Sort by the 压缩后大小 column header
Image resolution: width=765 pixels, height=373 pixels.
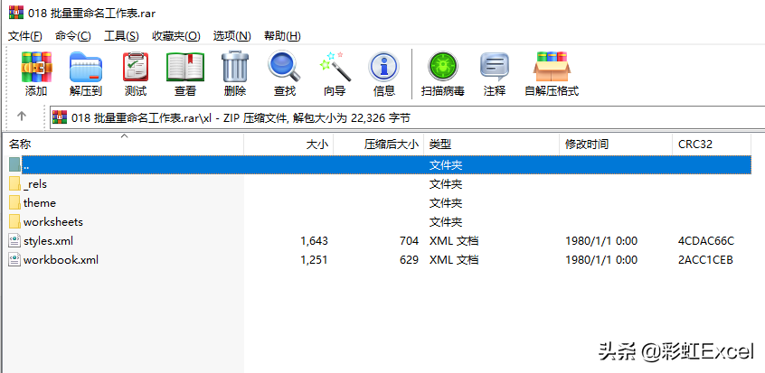click(379, 145)
